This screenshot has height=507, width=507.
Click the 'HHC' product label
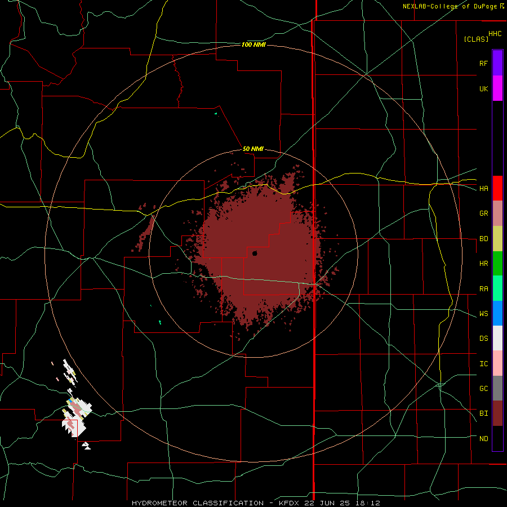[495, 34]
